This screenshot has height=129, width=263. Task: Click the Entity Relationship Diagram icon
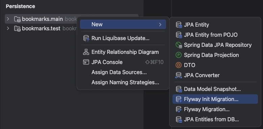click(x=86, y=52)
